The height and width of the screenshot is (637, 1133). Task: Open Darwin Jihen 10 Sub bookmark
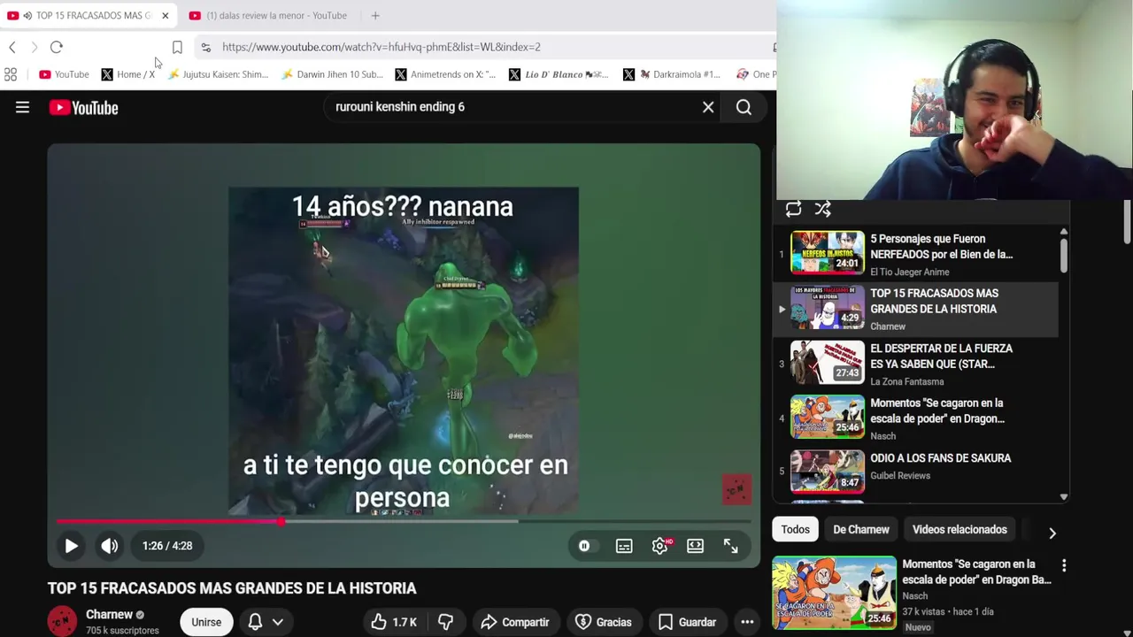point(332,74)
